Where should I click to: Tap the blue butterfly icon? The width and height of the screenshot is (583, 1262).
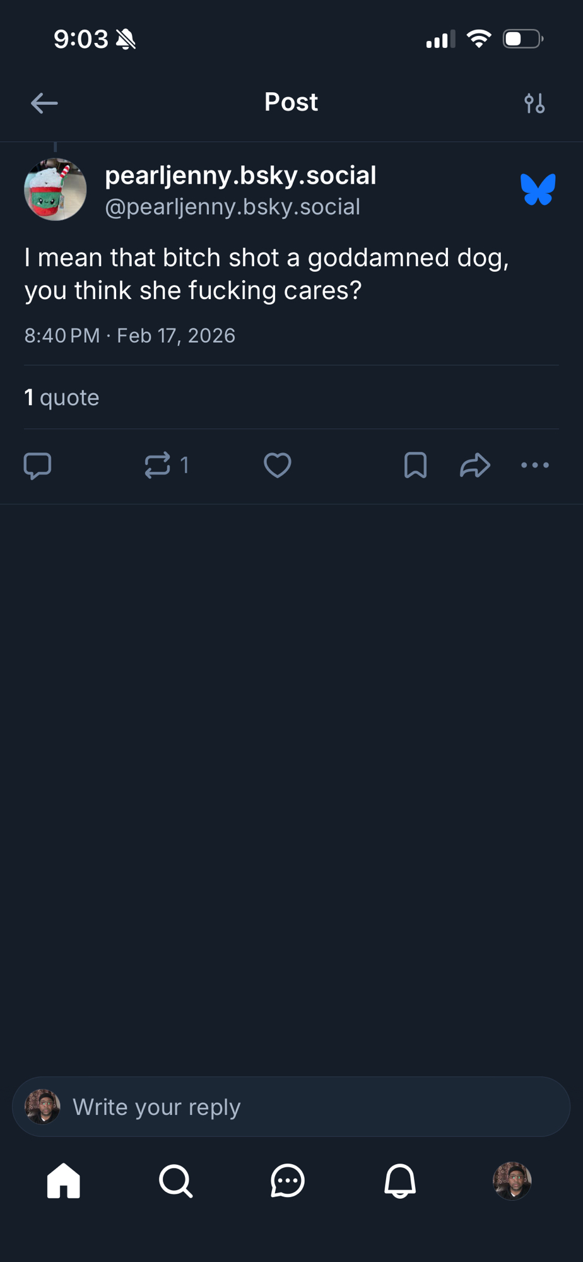point(538,189)
